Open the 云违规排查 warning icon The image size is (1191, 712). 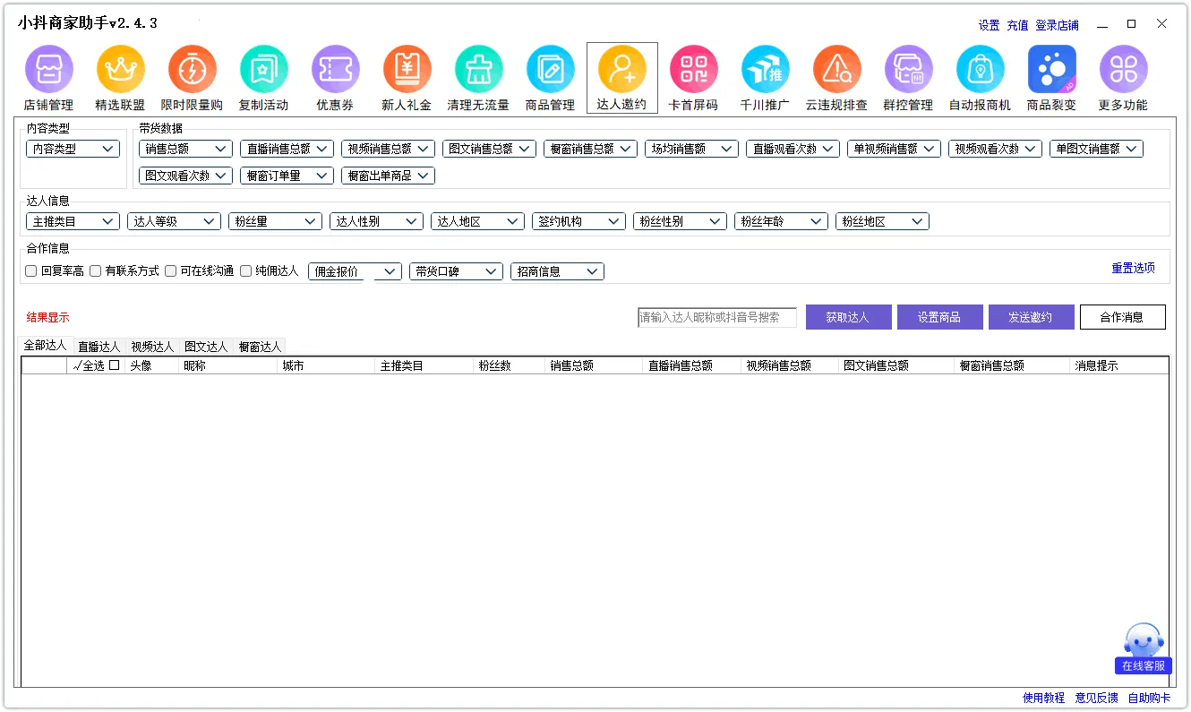[x=836, y=70]
